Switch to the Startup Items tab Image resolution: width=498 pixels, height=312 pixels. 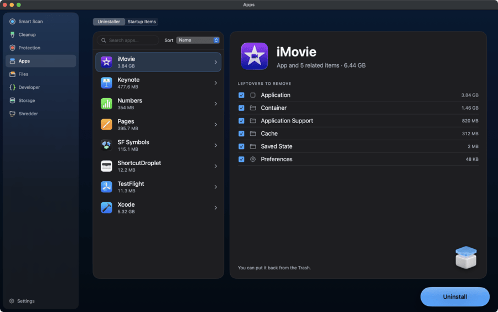coord(142,22)
